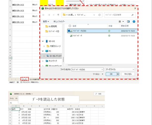Uncheck the サンプルデータ(CSV) file checkbox
This screenshot has width=152, height=125.
(x=69, y=31)
